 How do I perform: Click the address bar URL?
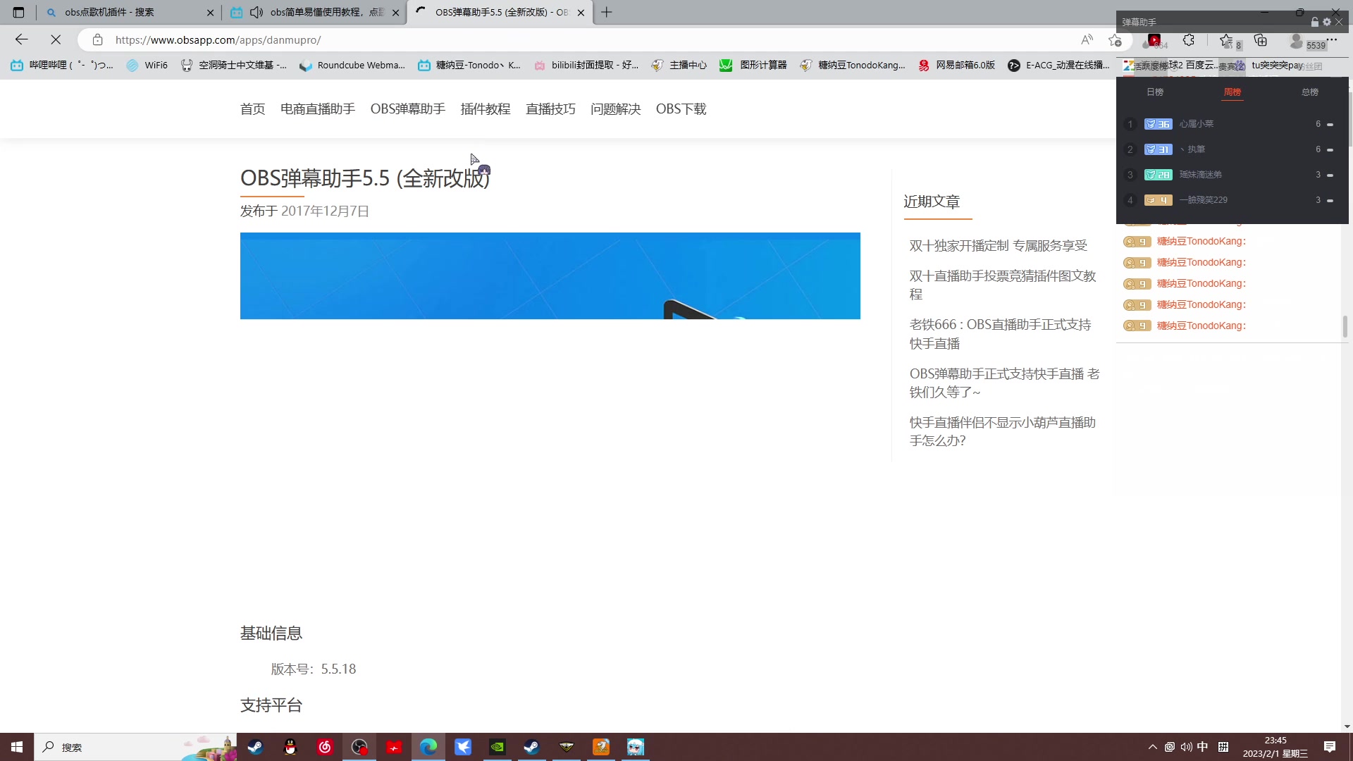click(218, 39)
